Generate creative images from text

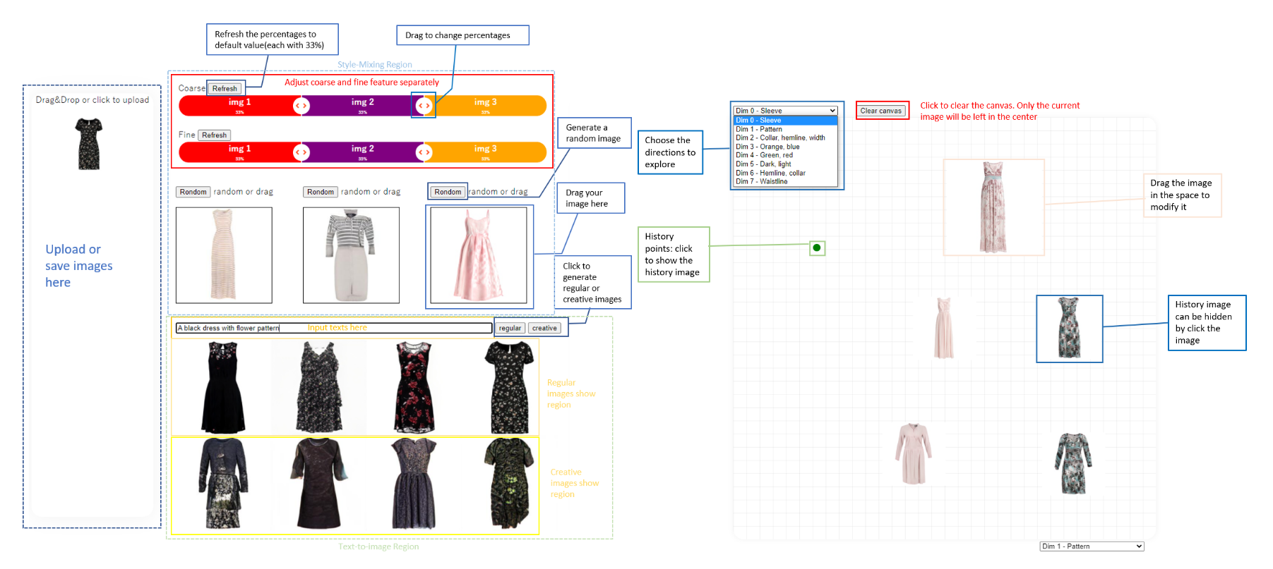tap(544, 329)
